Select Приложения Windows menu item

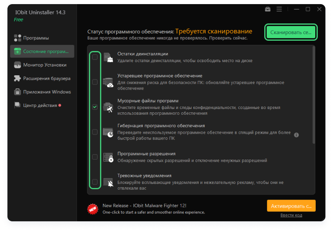pos(42,92)
